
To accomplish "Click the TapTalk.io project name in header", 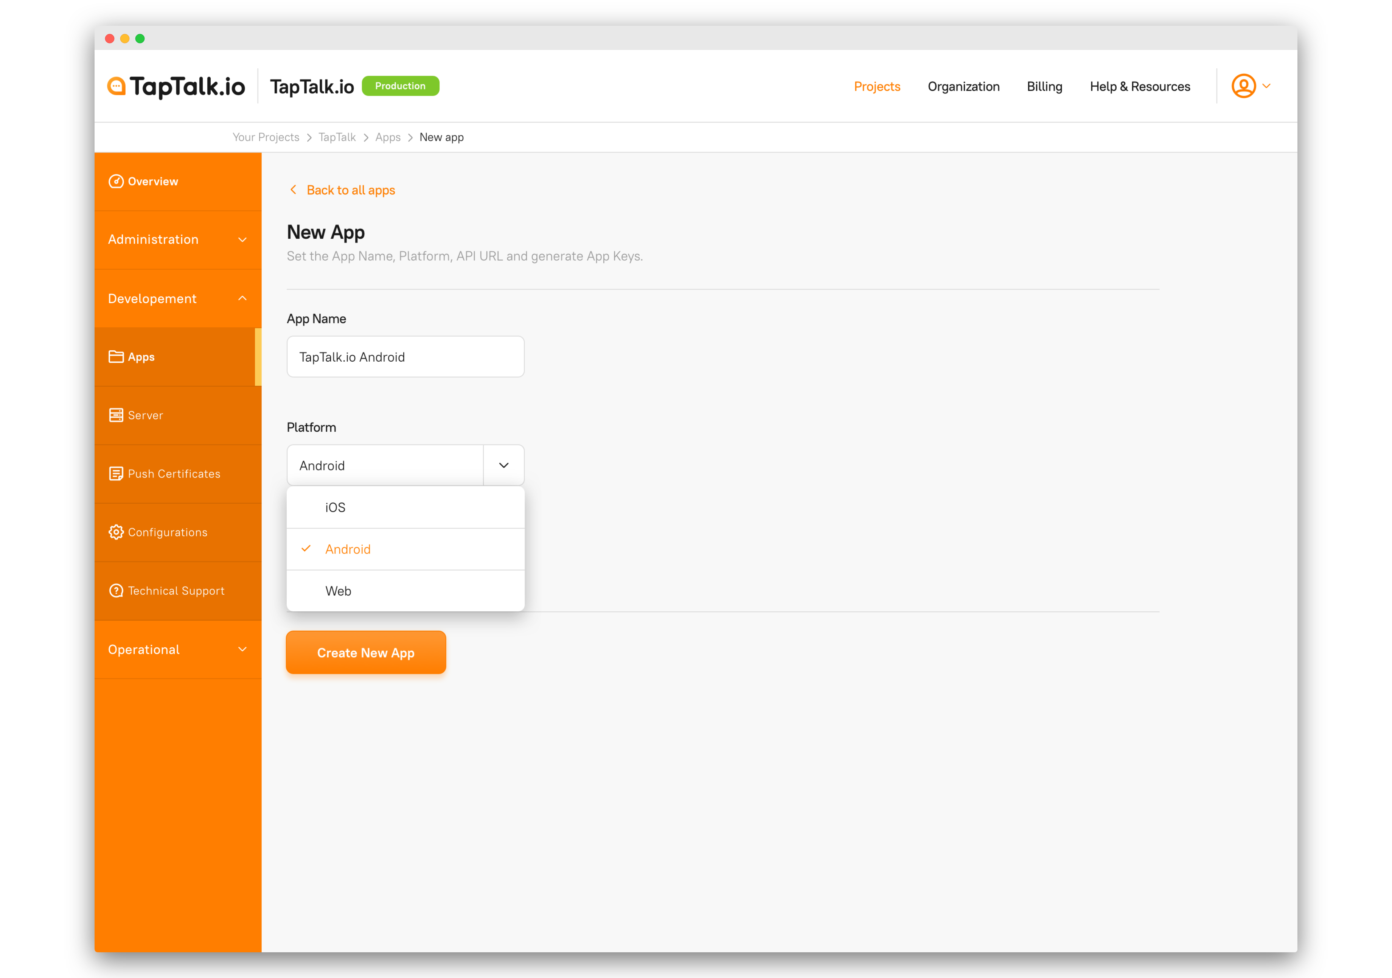I will (x=312, y=87).
